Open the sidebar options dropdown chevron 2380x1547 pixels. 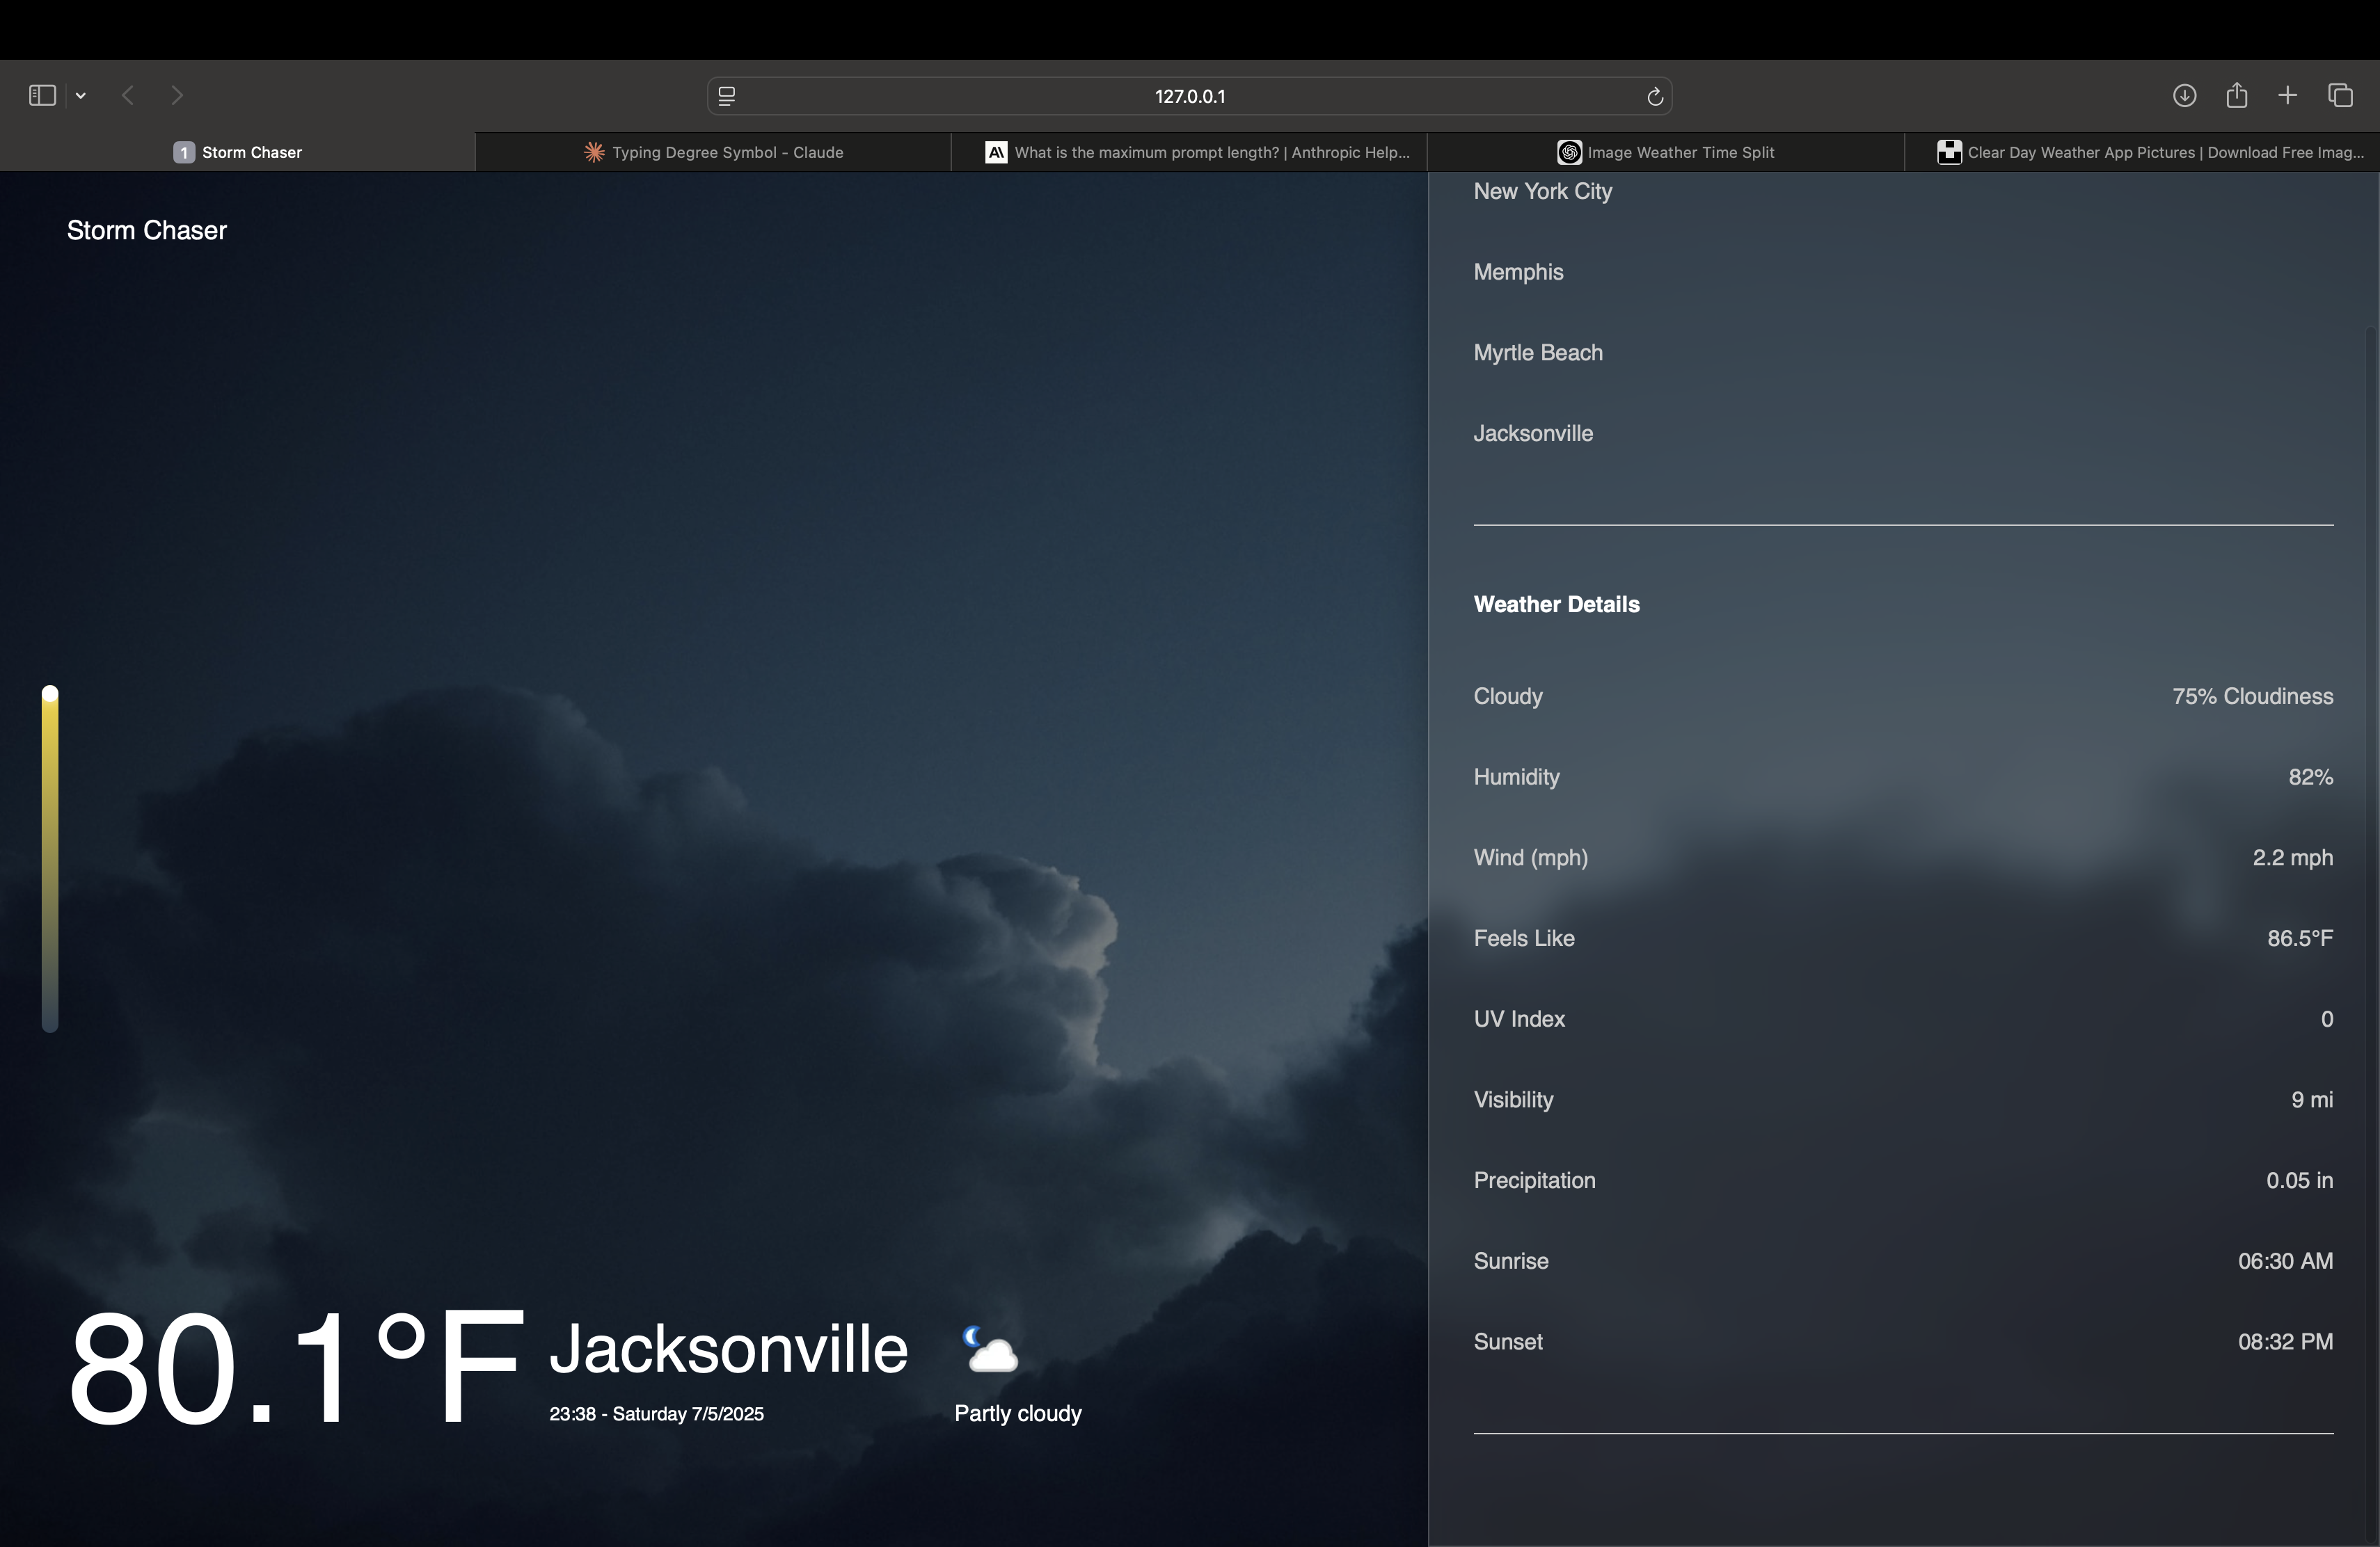81,96
